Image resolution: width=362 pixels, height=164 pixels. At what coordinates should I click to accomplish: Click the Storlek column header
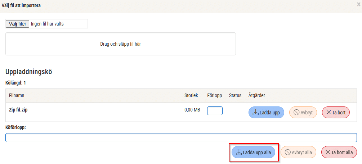point(191,95)
